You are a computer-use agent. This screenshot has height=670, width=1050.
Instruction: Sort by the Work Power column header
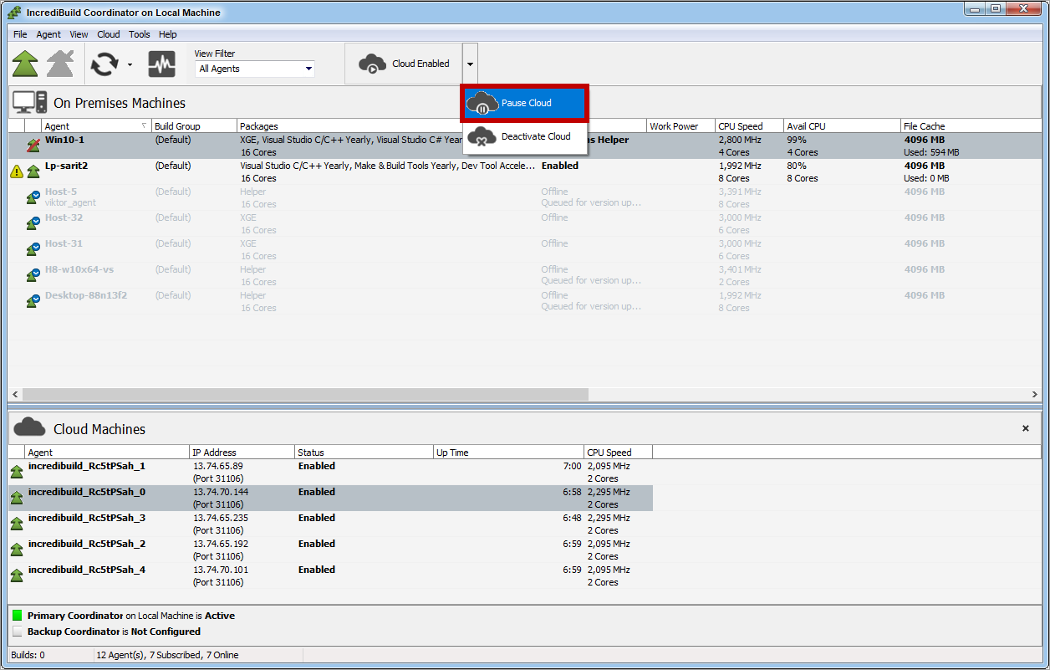pos(680,126)
